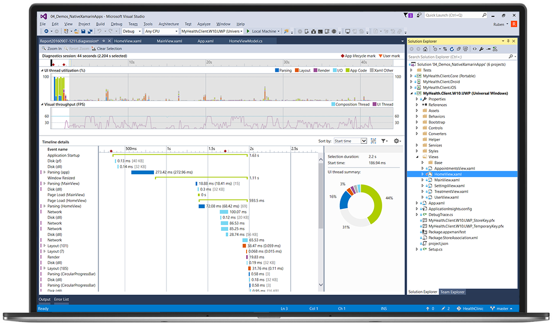Click Sync with Active Document icon in Solution Explorer
Image resolution: width=554 pixels, height=325 pixels.
pos(445,49)
